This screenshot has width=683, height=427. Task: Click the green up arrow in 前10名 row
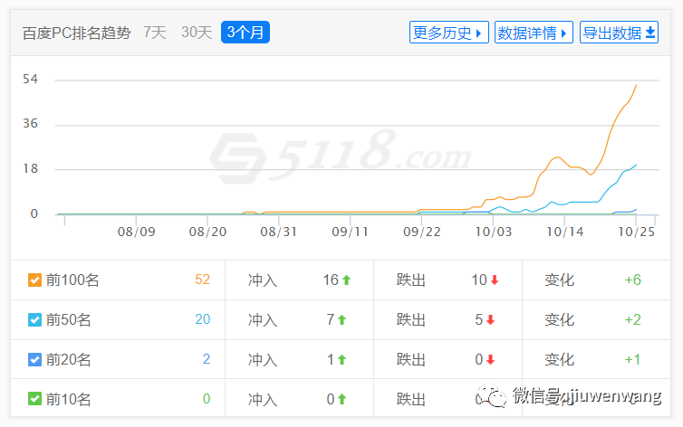point(342,399)
